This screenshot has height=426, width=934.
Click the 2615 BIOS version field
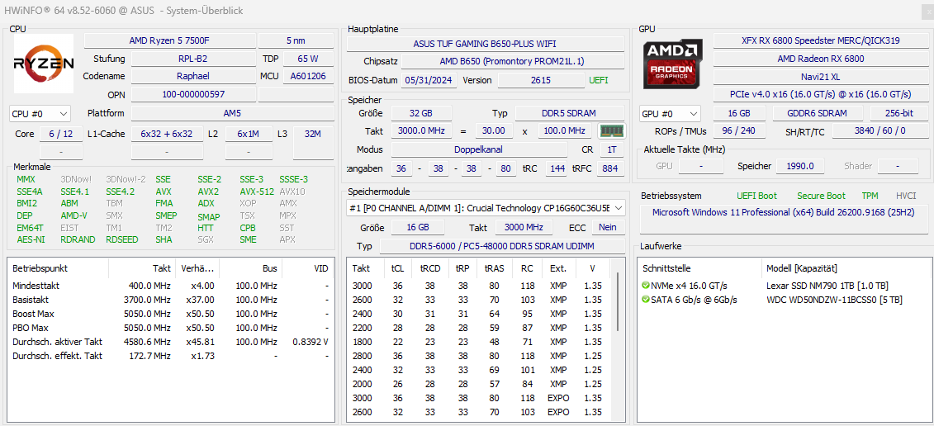click(x=541, y=80)
